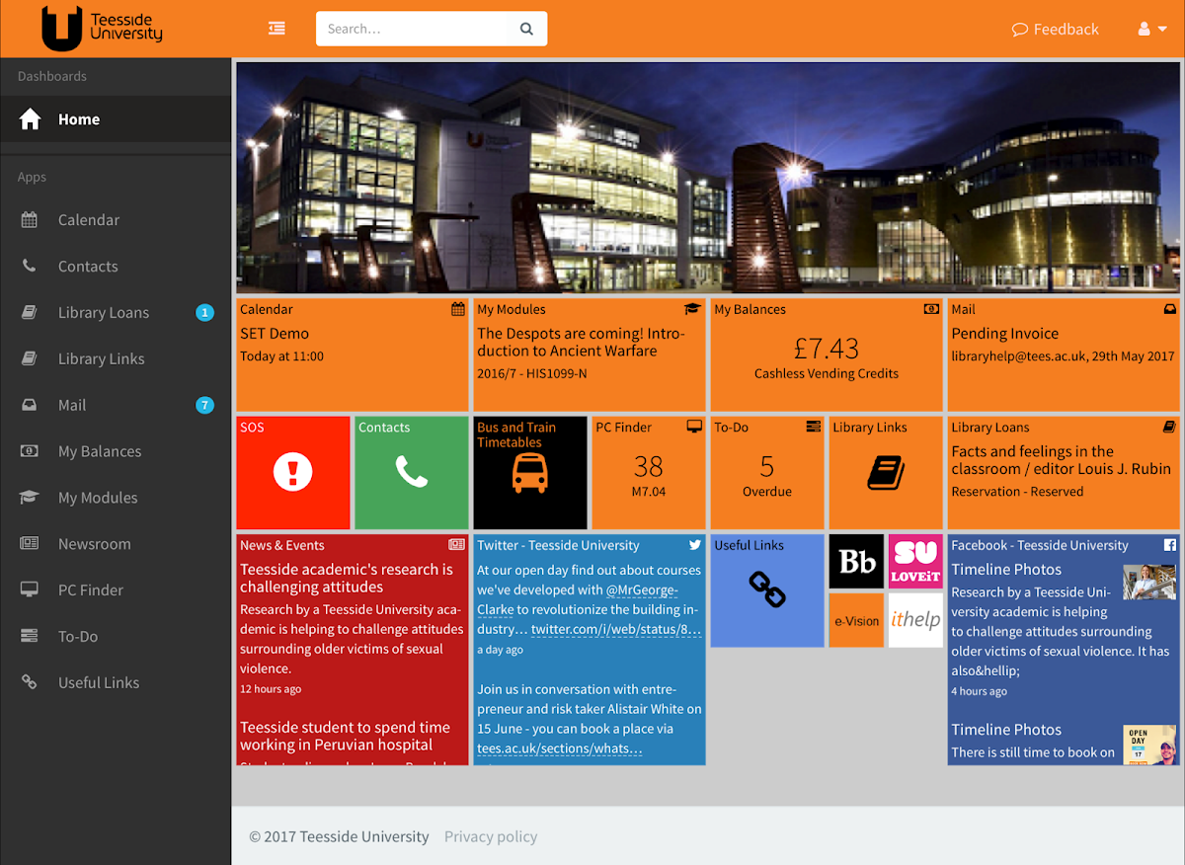Open Library Loans from the sidebar
The height and width of the screenshot is (865, 1185).
(x=103, y=313)
